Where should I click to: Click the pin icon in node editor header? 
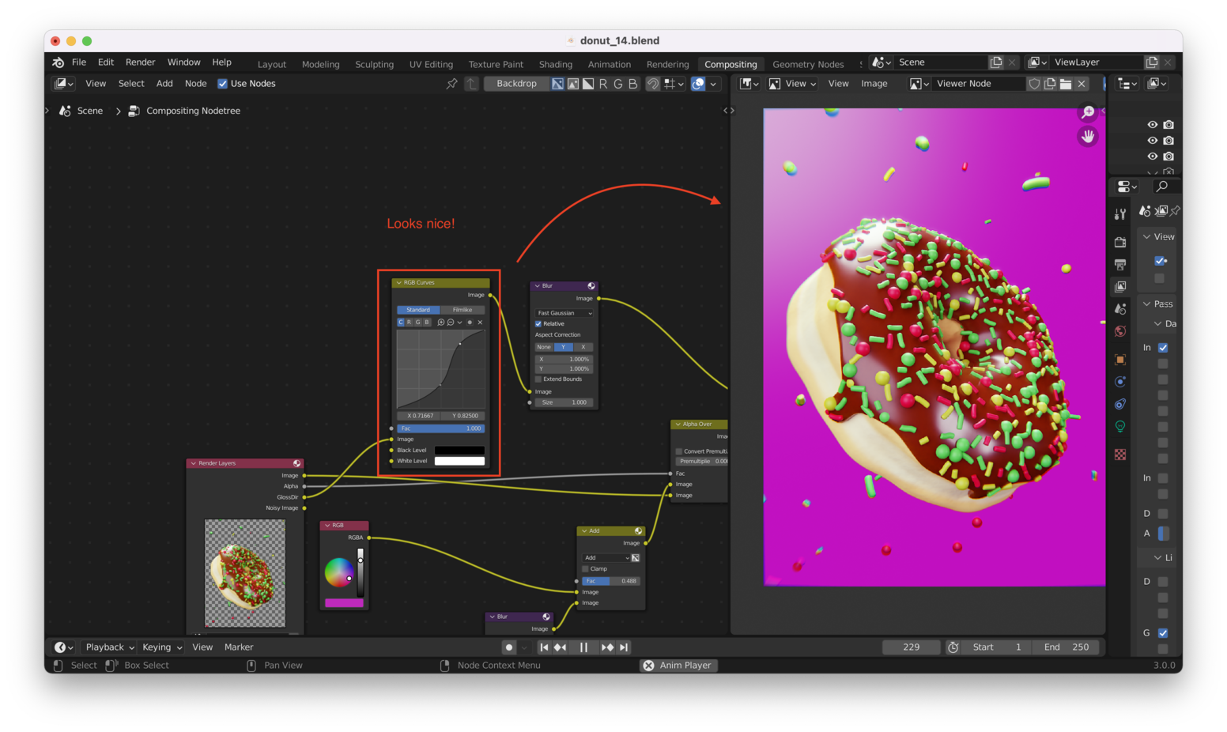pos(451,84)
